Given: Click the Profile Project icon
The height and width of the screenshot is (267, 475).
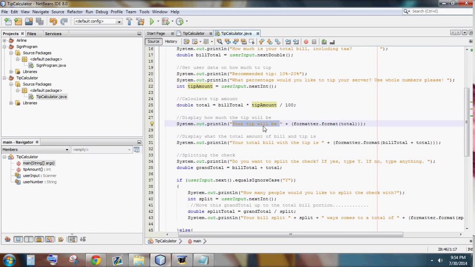Looking at the screenshot, I should click(x=180, y=22).
